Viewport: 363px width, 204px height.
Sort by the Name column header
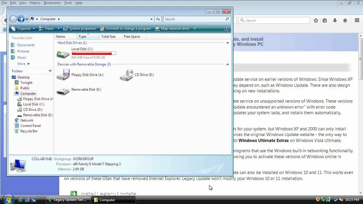point(66,37)
